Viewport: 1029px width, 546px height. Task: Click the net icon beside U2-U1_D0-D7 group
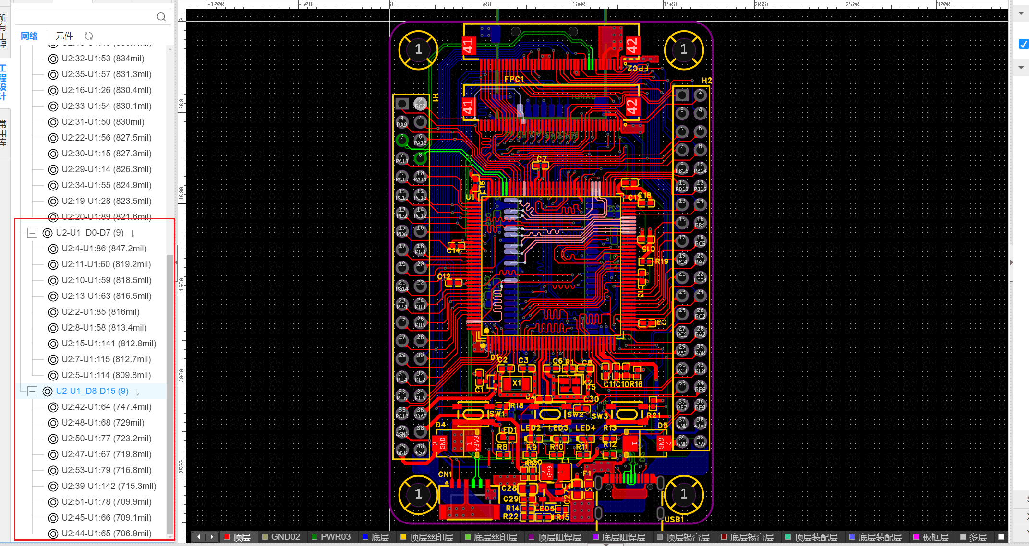[48, 233]
